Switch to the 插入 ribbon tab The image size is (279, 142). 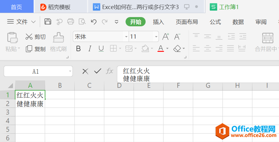click(x=158, y=22)
